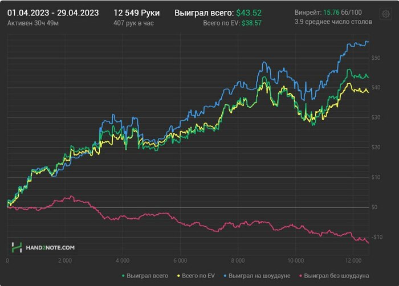
Task: Click the $10 y-axis label
Action: coord(376,177)
